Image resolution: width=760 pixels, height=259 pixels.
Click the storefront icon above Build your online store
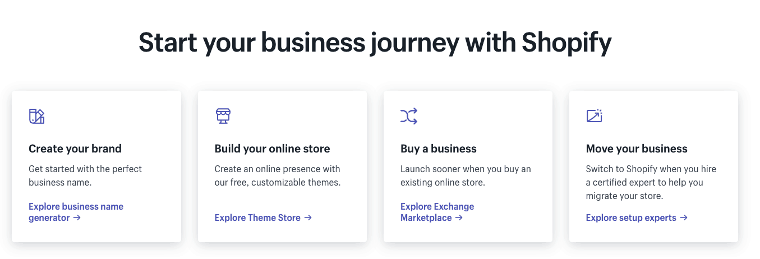pyautogui.click(x=223, y=116)
